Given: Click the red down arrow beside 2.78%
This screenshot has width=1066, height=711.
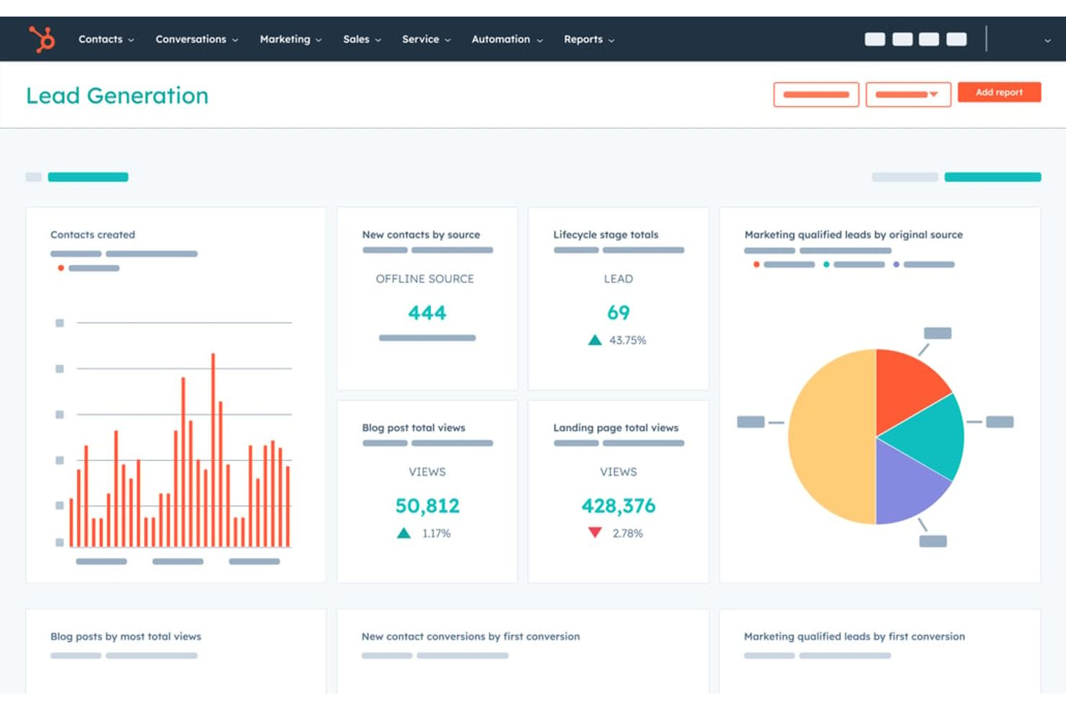Looking at the screenshot, I should 595,532.
